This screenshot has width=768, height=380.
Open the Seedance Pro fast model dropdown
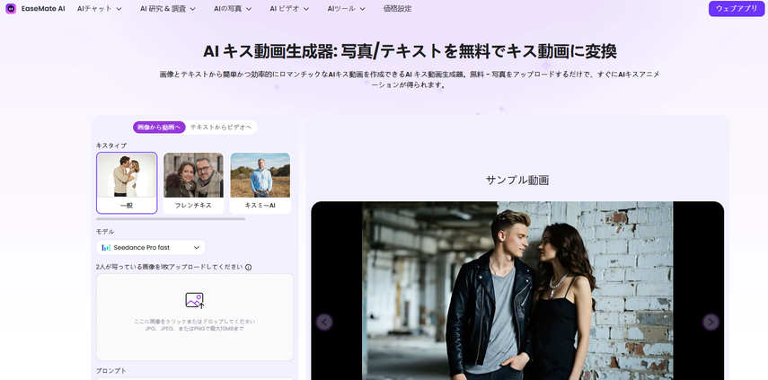151,248
